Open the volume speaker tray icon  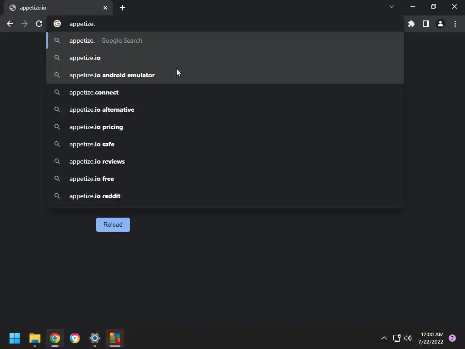[x=408, y=338]
